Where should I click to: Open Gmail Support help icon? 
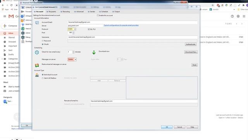[x=232, y=16]
